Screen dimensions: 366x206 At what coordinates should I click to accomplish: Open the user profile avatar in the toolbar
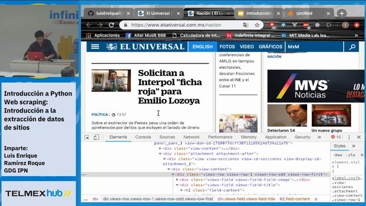pos(345,25)
